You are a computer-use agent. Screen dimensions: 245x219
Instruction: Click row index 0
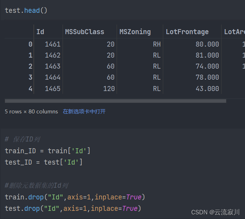tap(31, 44)
